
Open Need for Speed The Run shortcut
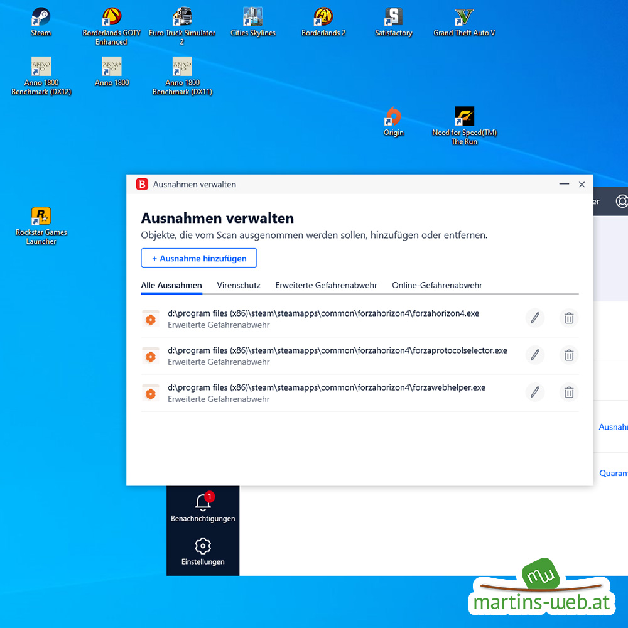[464, 126]
